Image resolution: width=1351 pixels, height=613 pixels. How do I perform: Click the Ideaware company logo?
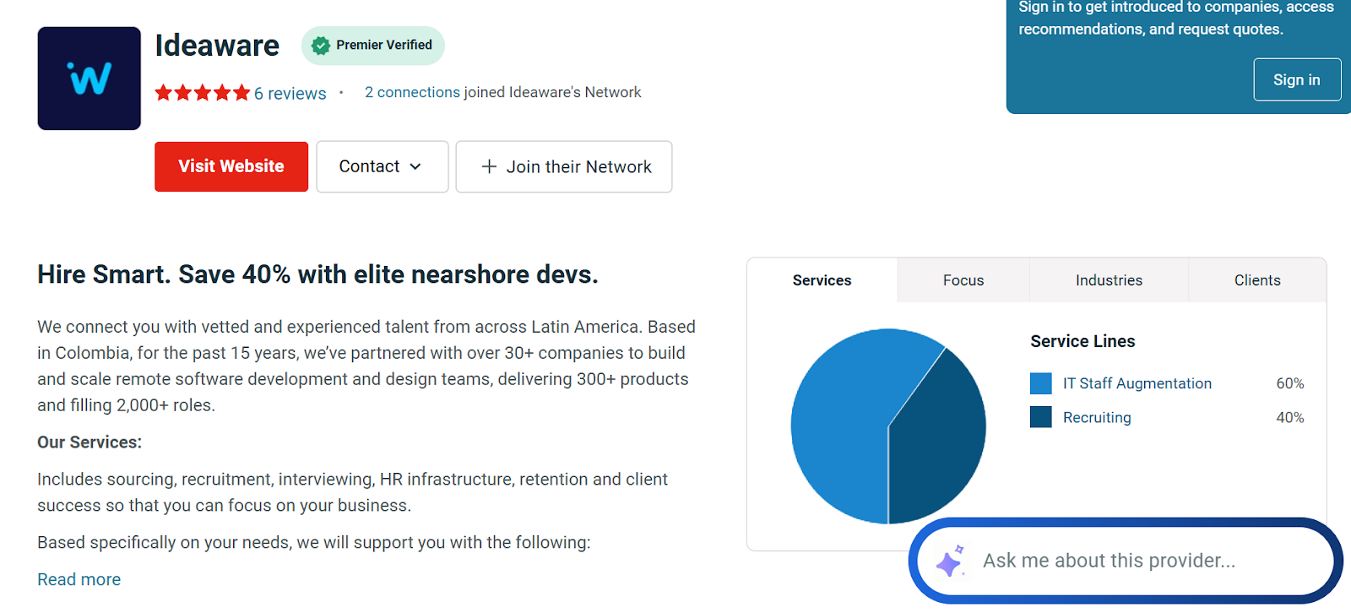(x=89, y=79)
